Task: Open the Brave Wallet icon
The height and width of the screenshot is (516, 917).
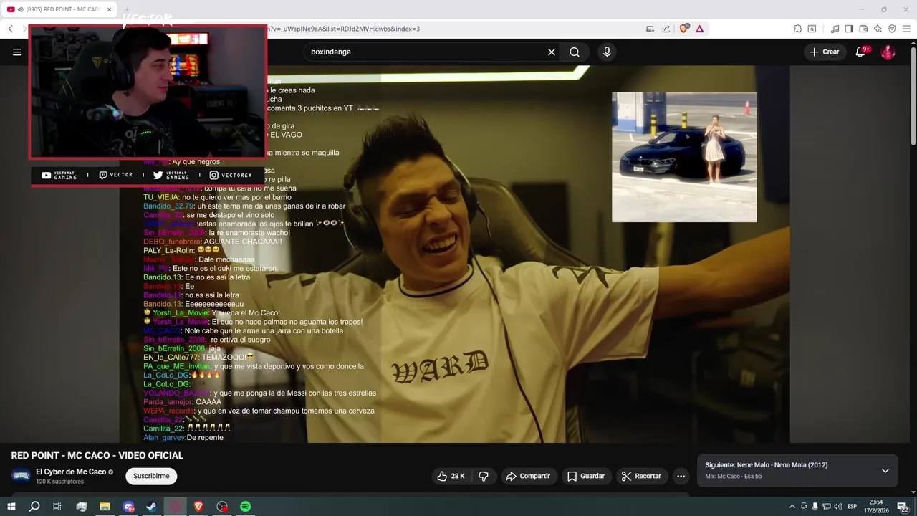Action: click(863, 29)
